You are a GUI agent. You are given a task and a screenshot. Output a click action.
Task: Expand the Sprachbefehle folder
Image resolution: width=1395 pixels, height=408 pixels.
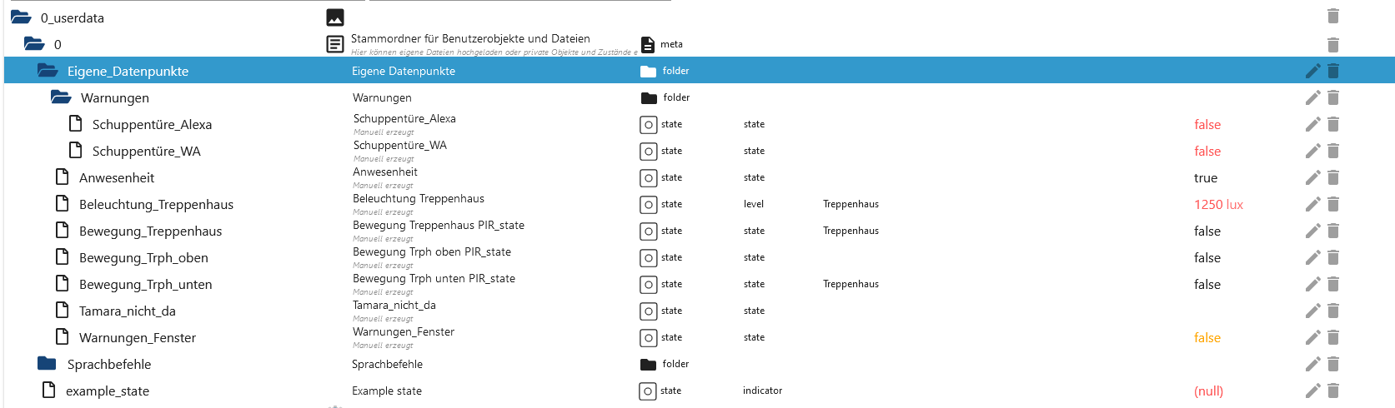click(x=47, y=364)
